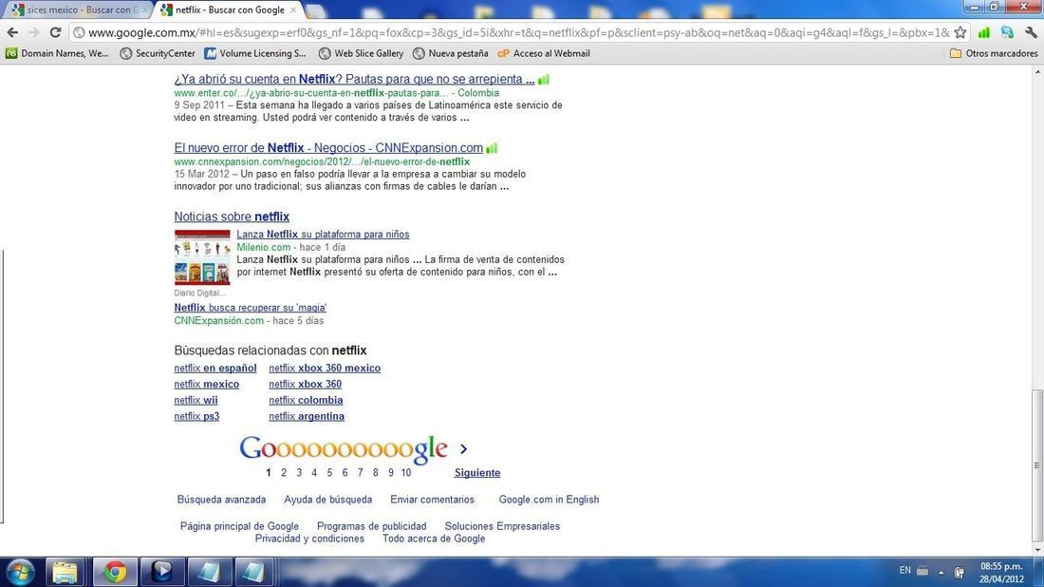
Task: Reload the page with refresh icon
Action: click(56, 32)
